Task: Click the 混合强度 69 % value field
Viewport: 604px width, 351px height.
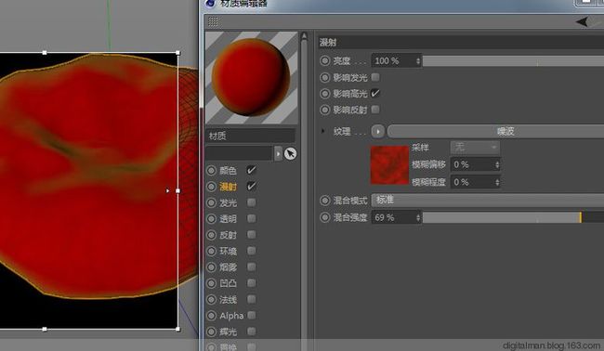Action: point(394,217)
